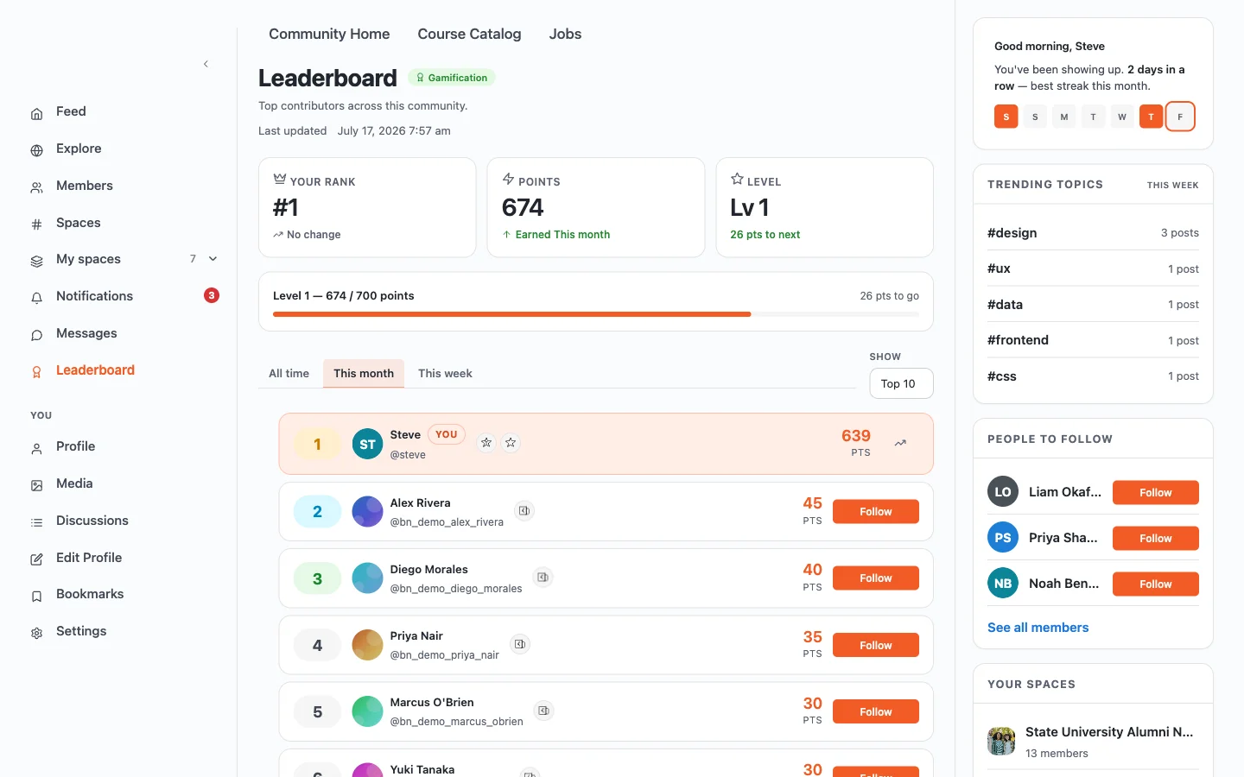The height and width of the screenshot is (777, 1244).
Task: Click the Edit Profile pencil icon
Action: pos(36,559)
